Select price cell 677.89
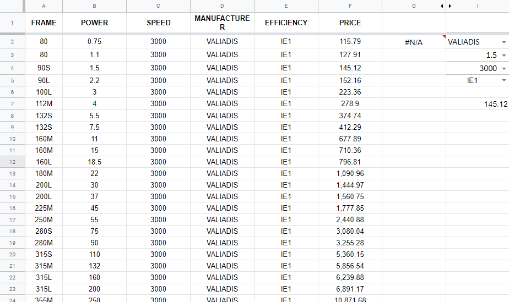 tap(350, 139)
